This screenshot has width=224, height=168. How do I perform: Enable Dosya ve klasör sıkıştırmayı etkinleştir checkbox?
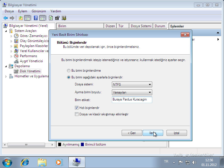[x=77, y=114]
